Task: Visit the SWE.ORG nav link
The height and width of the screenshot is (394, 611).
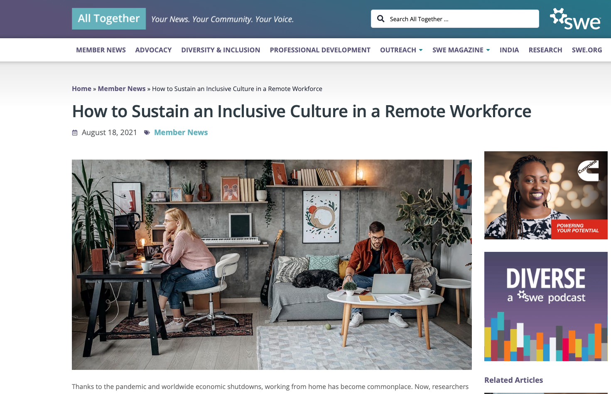Action: 586,50
